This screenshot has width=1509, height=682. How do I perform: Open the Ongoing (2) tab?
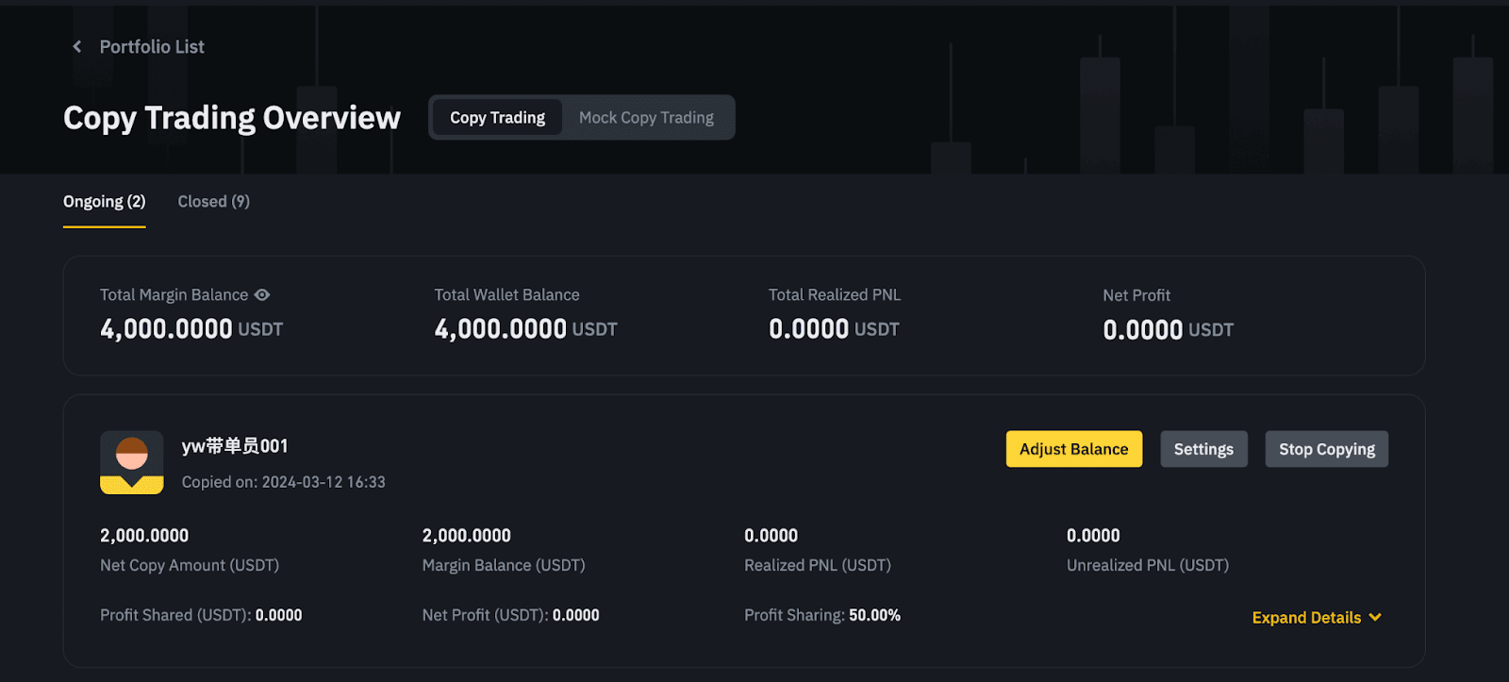[104, 202]
